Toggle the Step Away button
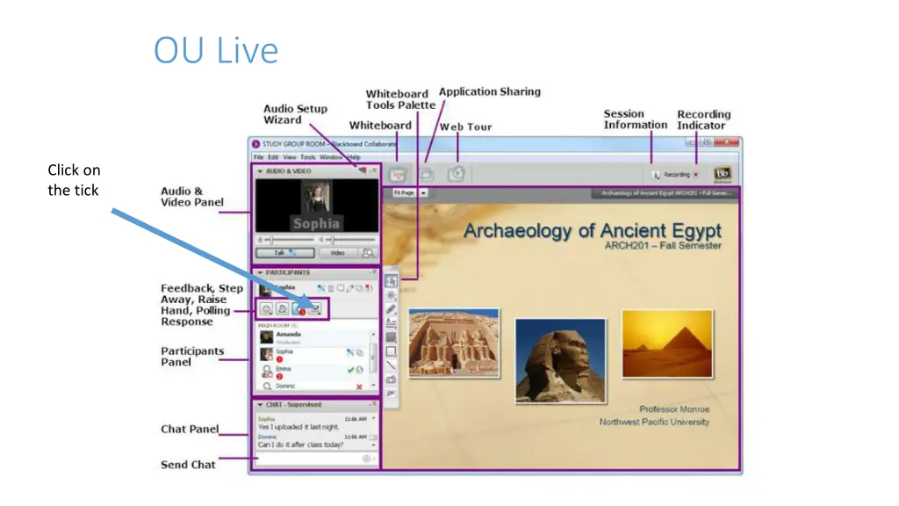The image size is (899, 506). [x=282, y=309]
